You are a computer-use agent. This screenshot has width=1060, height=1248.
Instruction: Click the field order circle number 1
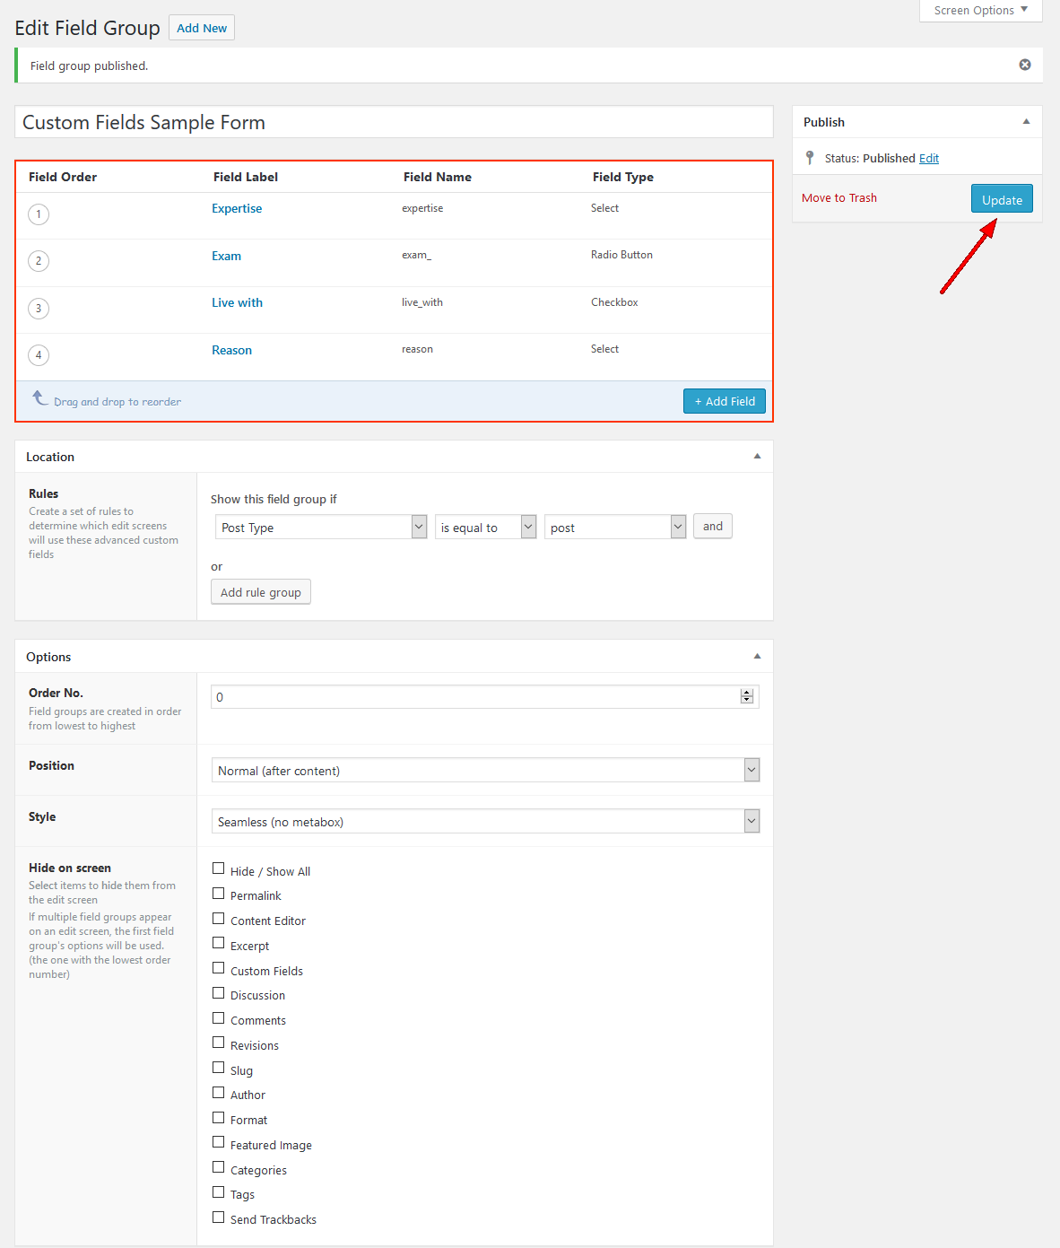pyautogui.click(x=39, y=214)
